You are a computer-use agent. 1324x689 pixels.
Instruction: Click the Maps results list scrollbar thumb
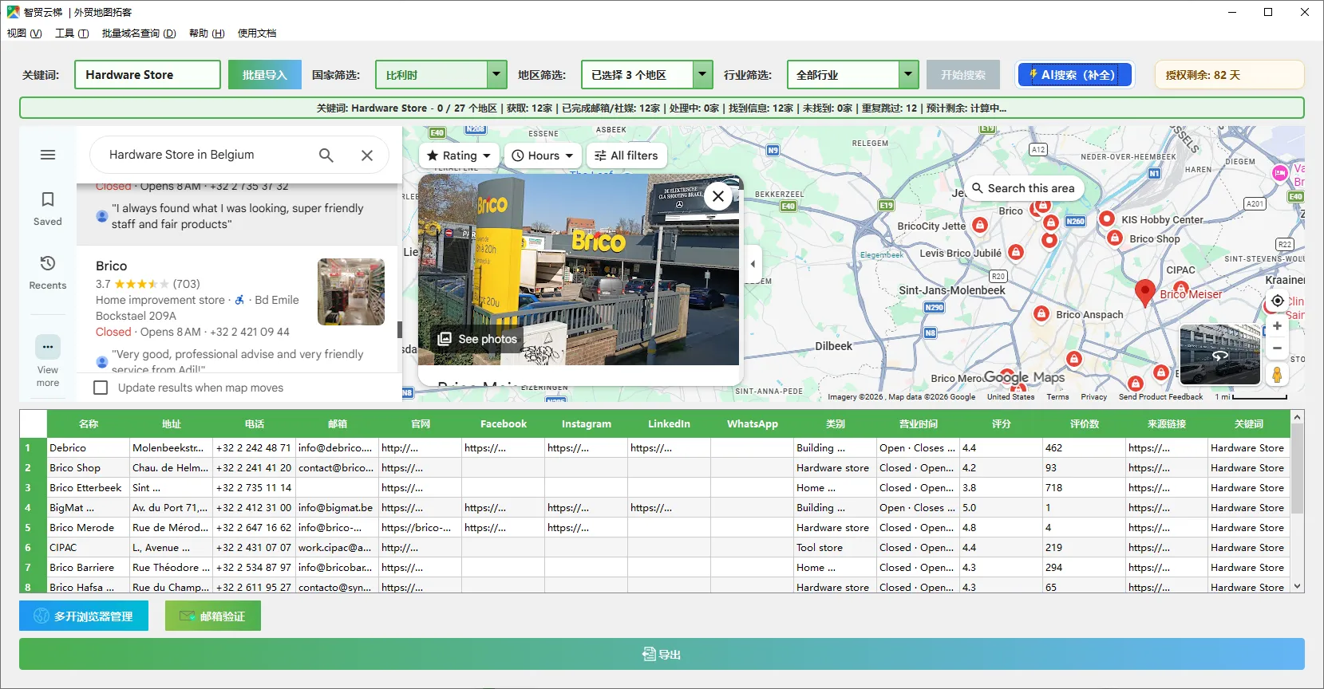(x=399, y=329)
